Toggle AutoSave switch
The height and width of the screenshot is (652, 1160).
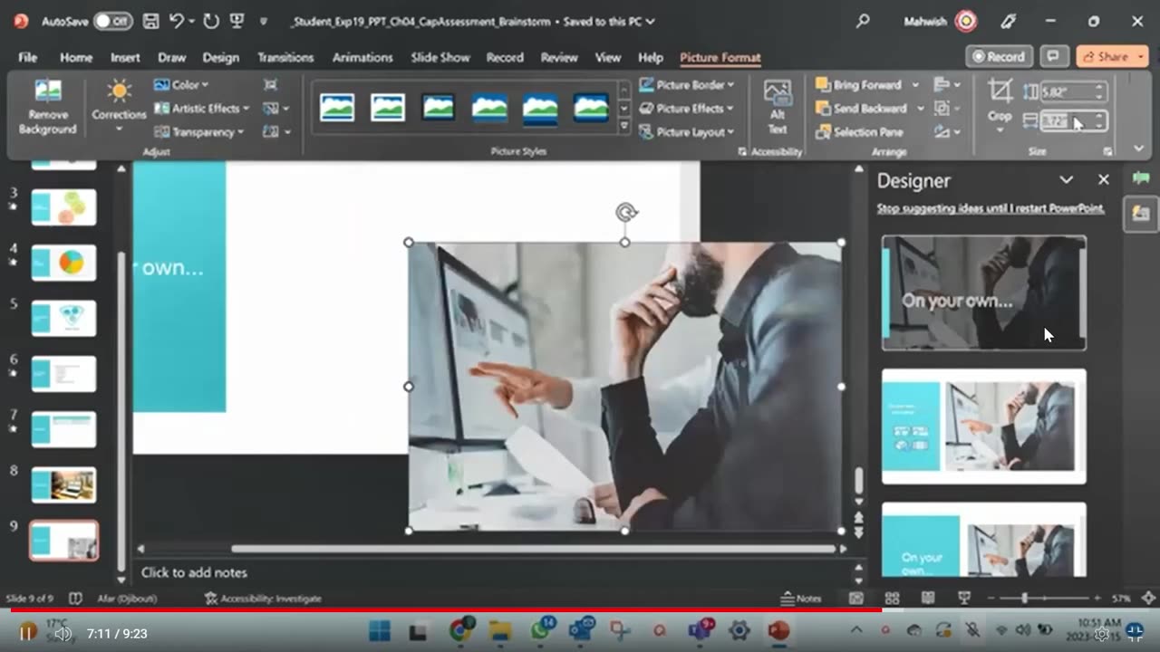(112, 21)
